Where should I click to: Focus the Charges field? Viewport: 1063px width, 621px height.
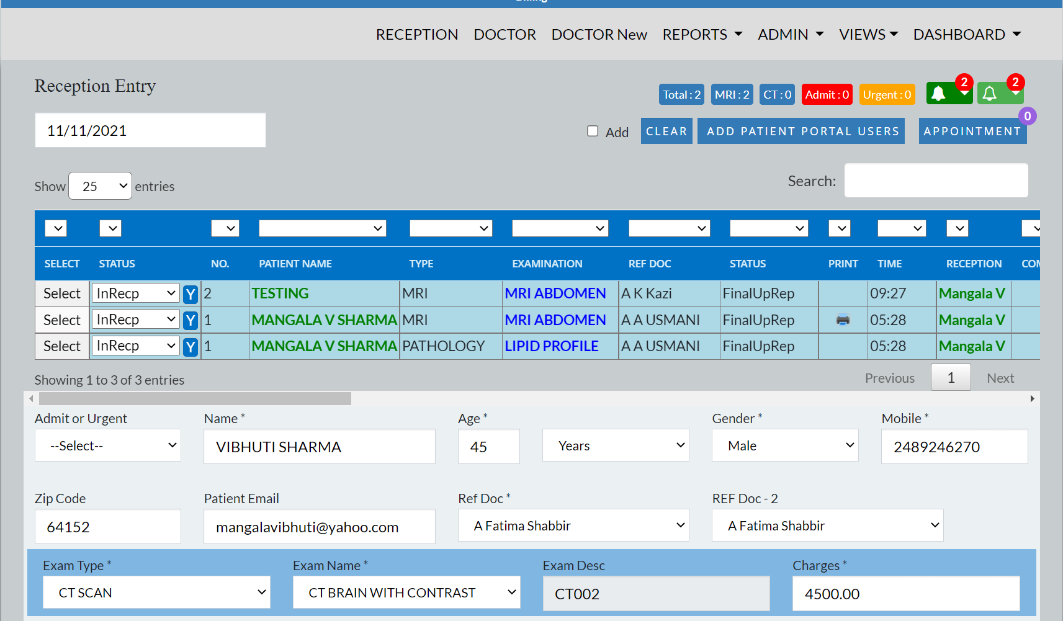pyautogui.click(x=906, y=594)
